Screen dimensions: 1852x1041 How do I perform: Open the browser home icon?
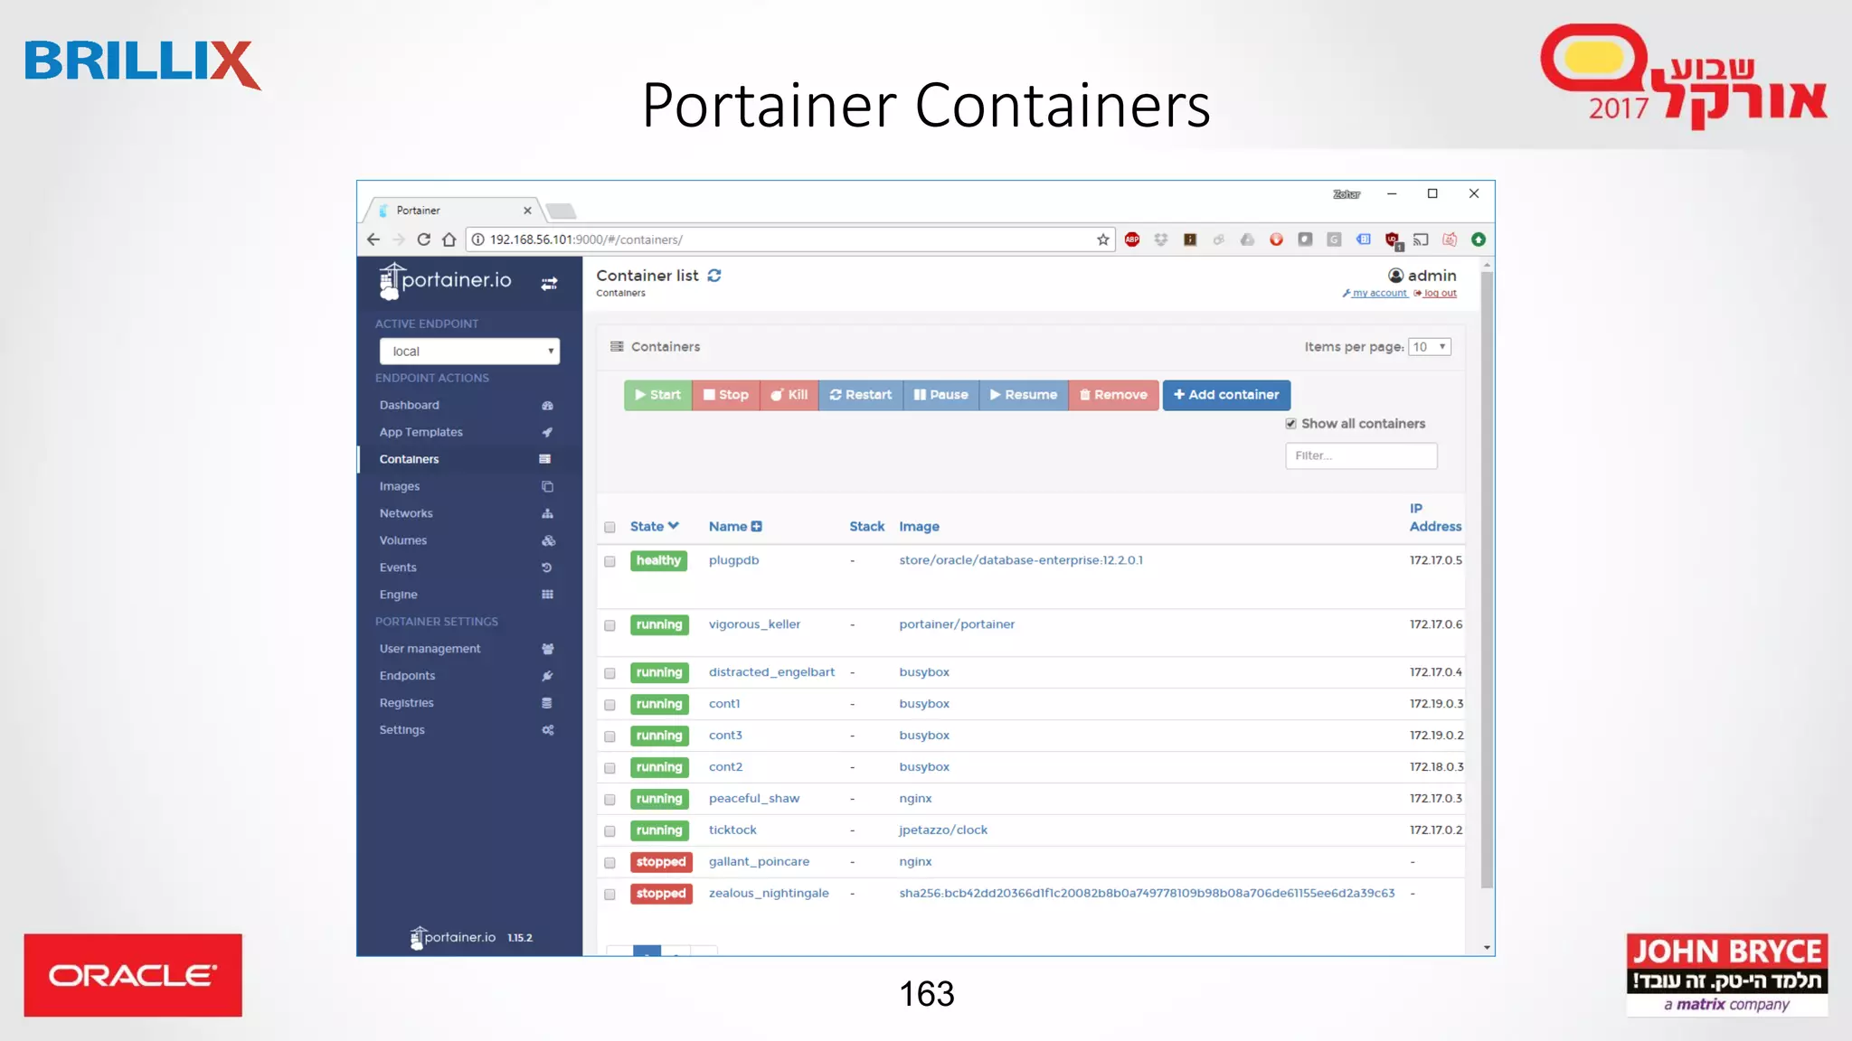coord(449,239)
